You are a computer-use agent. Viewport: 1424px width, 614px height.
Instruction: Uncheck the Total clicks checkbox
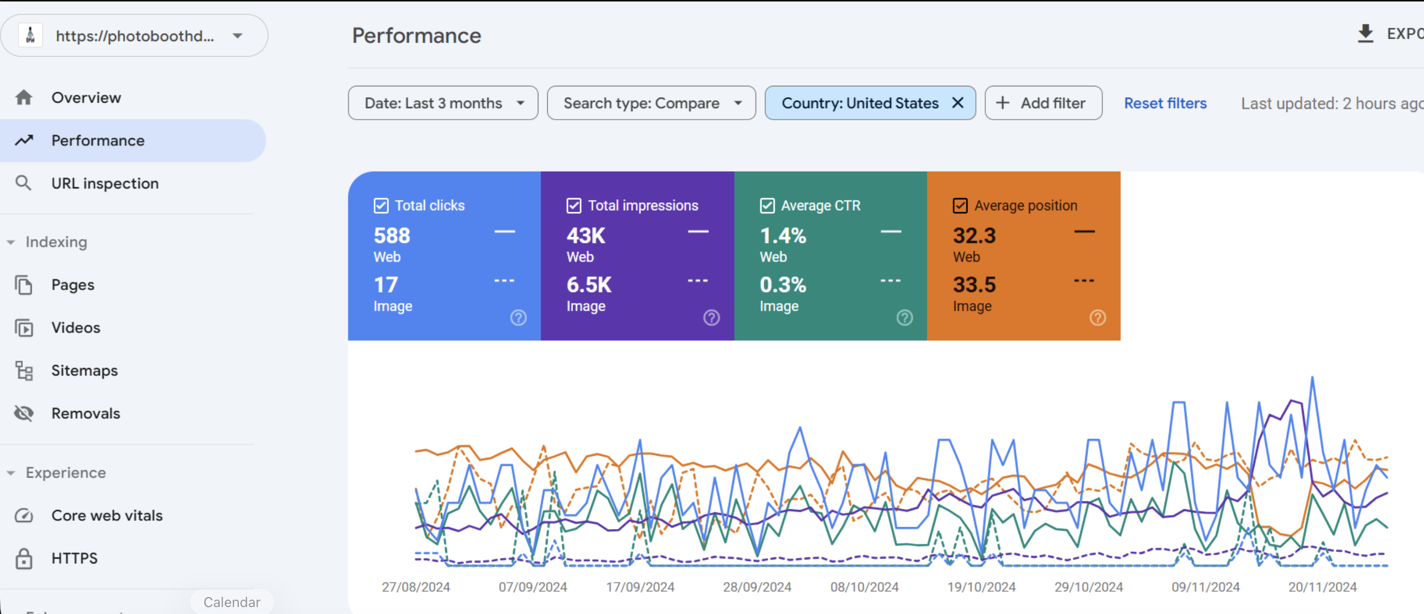[x=381, y=206]
